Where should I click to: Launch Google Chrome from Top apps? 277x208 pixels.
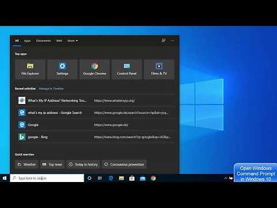[95, 69]
